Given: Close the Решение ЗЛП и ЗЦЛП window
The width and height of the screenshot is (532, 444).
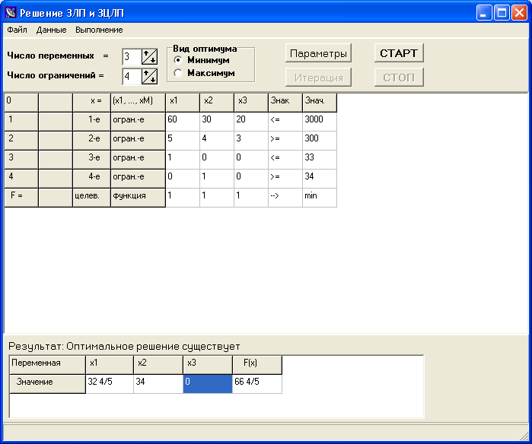Looking at the screenshot, I should click(x=519, y=13).
